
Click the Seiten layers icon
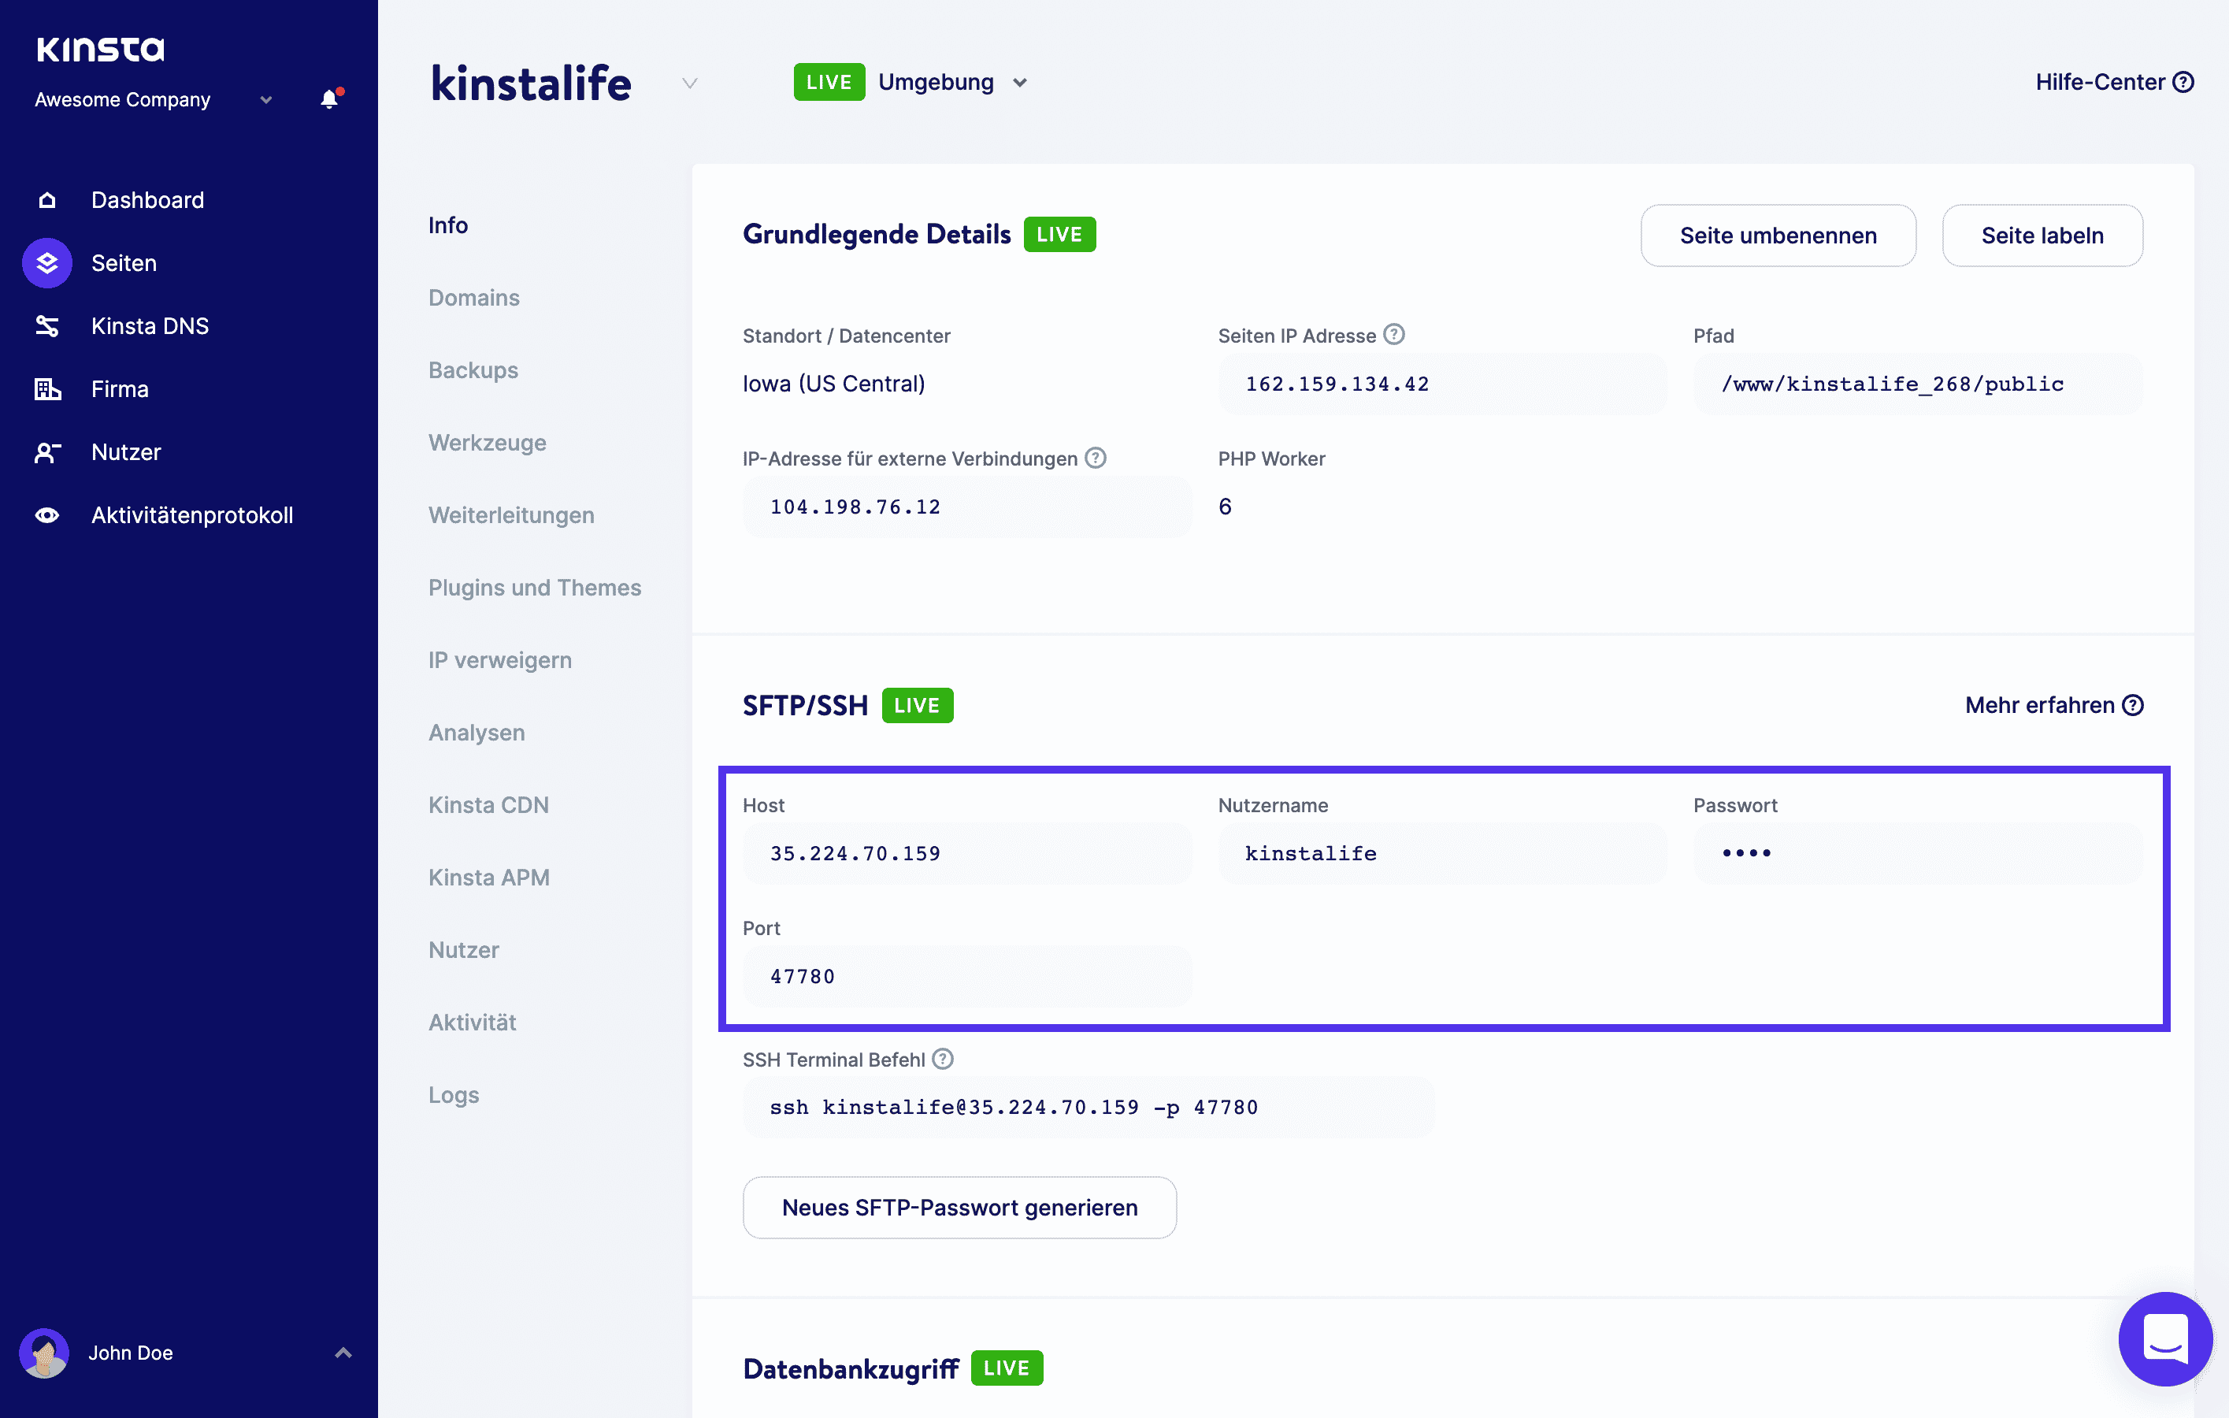tap(47, 263)
